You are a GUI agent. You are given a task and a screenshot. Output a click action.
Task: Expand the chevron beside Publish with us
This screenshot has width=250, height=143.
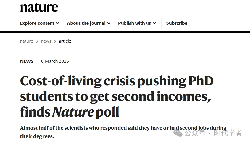point(154,23)
